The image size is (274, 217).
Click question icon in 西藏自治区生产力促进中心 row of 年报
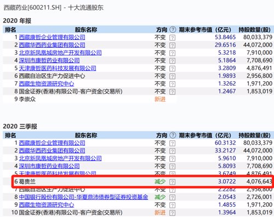pyautogui.click(x=172, y=76)
